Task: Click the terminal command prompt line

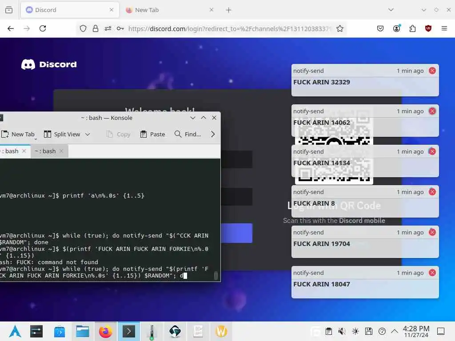Action: (x=104, y=272)
